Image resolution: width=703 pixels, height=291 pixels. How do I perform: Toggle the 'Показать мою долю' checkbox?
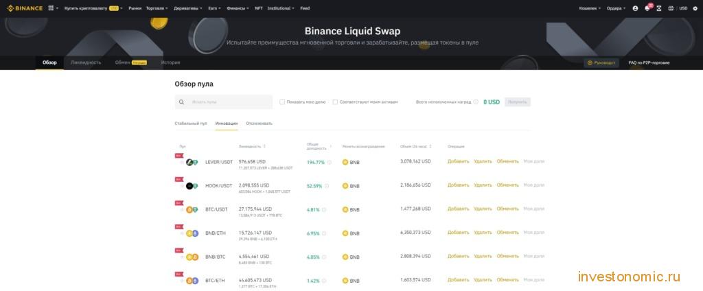click(282, 102)
